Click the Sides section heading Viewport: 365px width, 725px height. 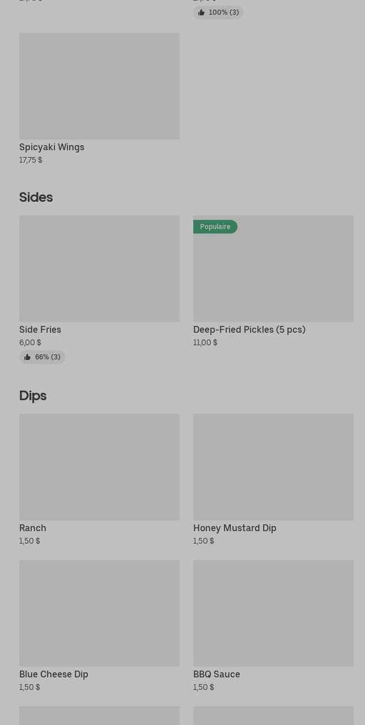coord(36,197)
